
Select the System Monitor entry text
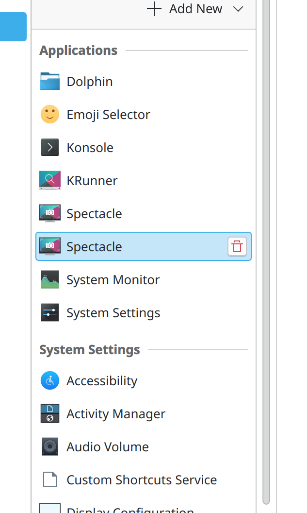point(113,280)
